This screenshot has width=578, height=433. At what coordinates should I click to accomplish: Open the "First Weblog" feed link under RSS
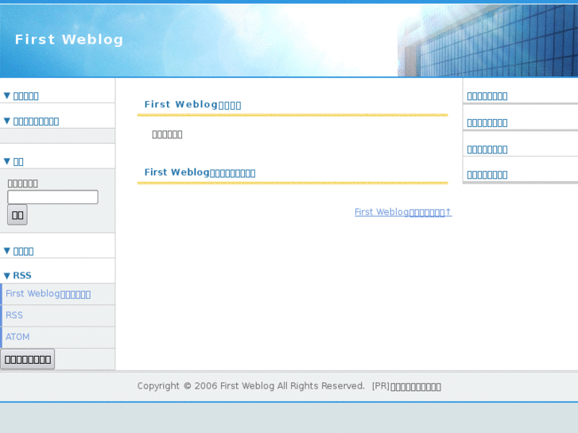(x=48, y=294)
